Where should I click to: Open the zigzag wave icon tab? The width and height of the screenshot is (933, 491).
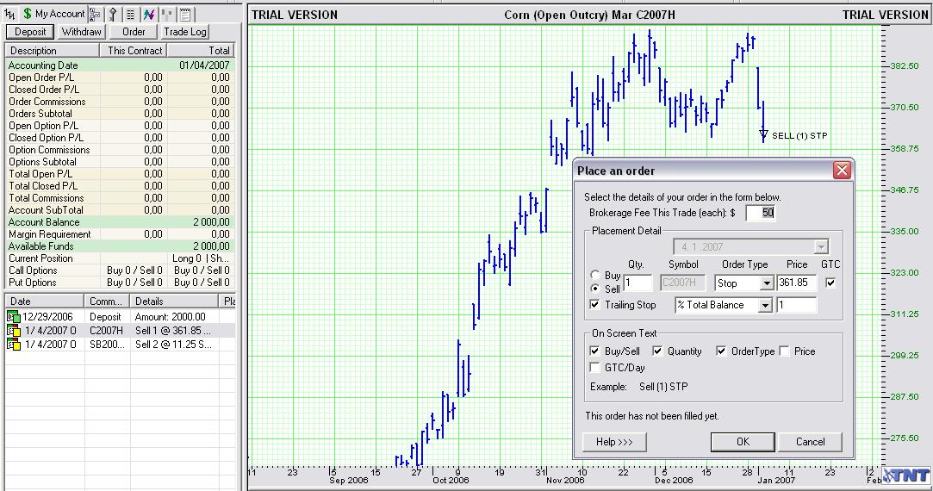[x=149, y=15]
